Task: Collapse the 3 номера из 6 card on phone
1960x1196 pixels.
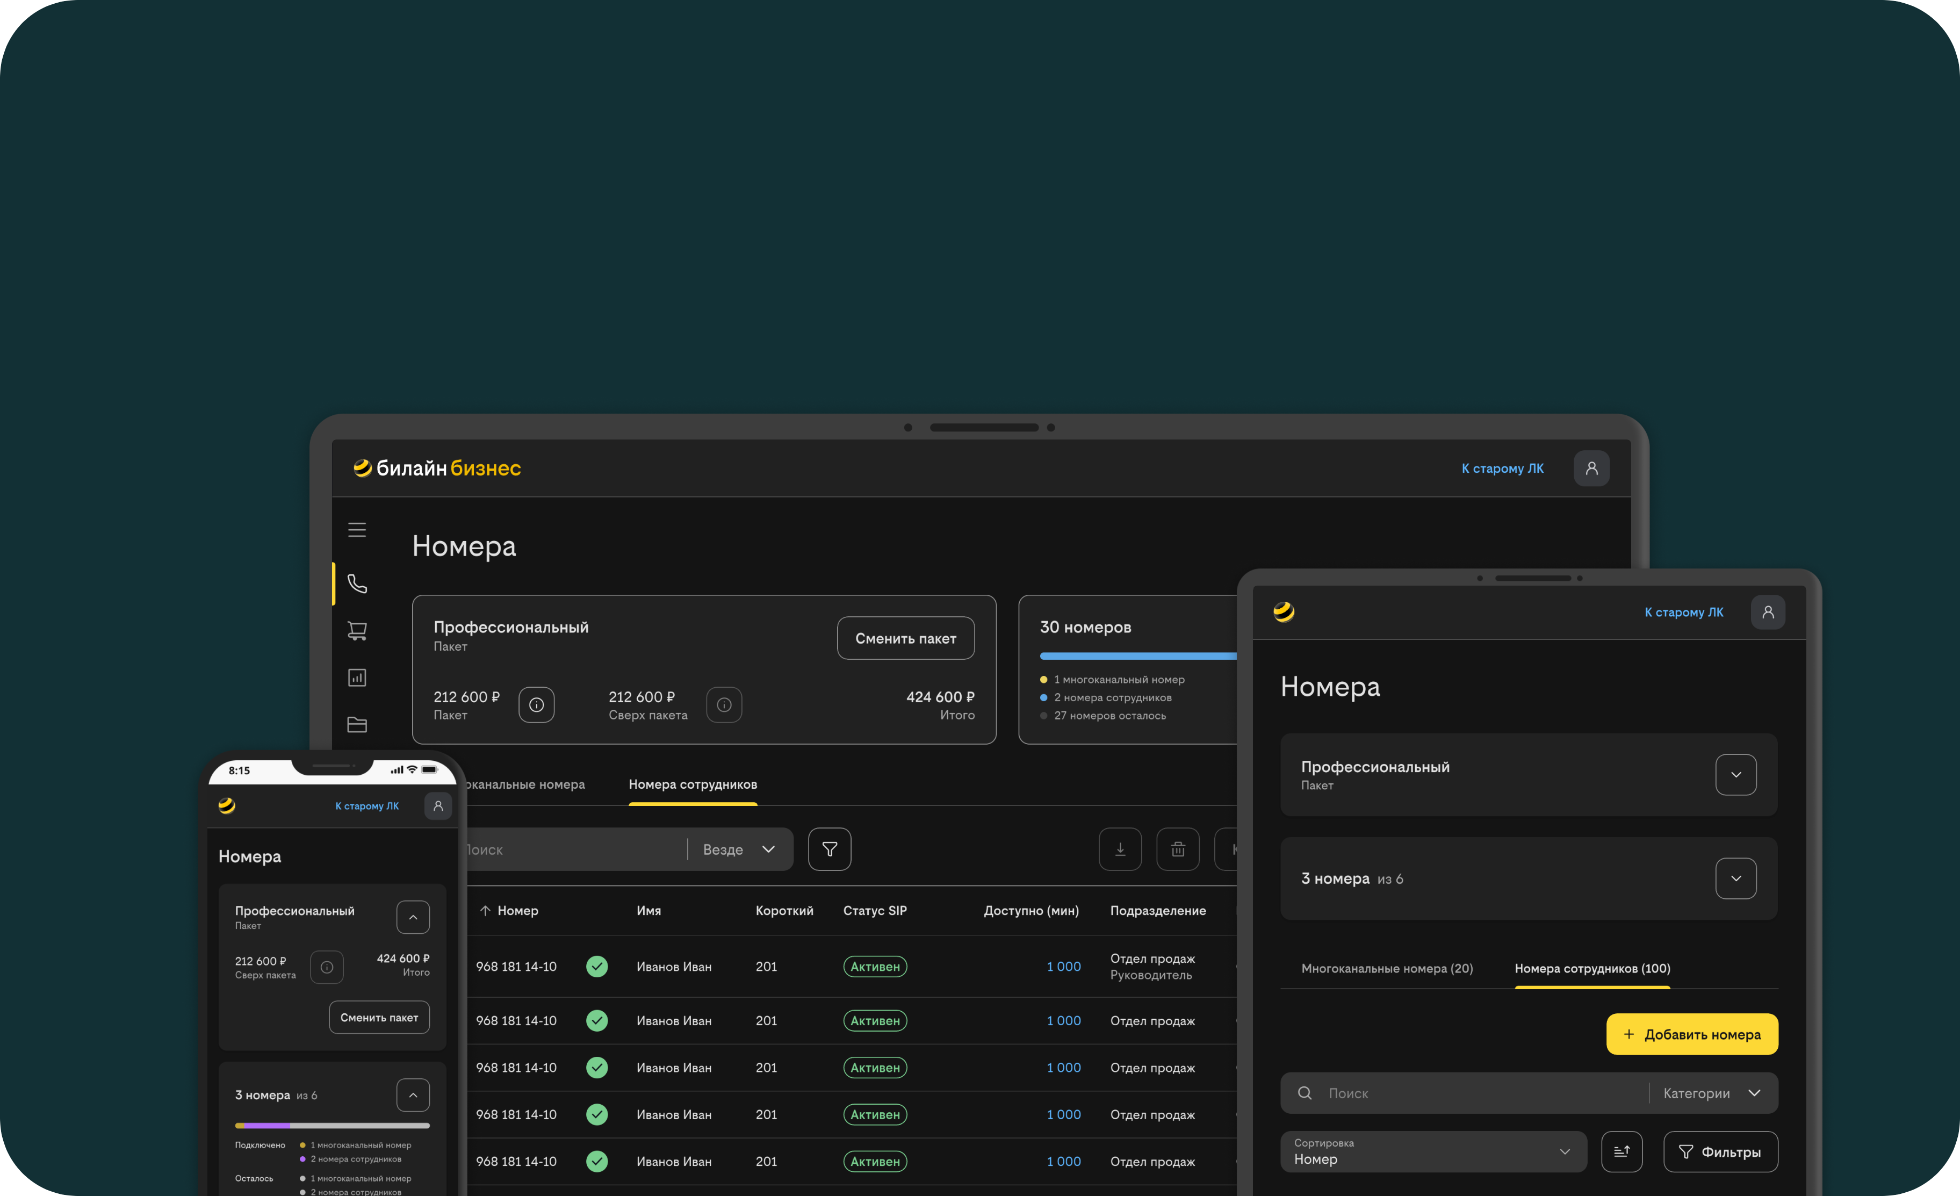Action: click(x=413, y=1095)
